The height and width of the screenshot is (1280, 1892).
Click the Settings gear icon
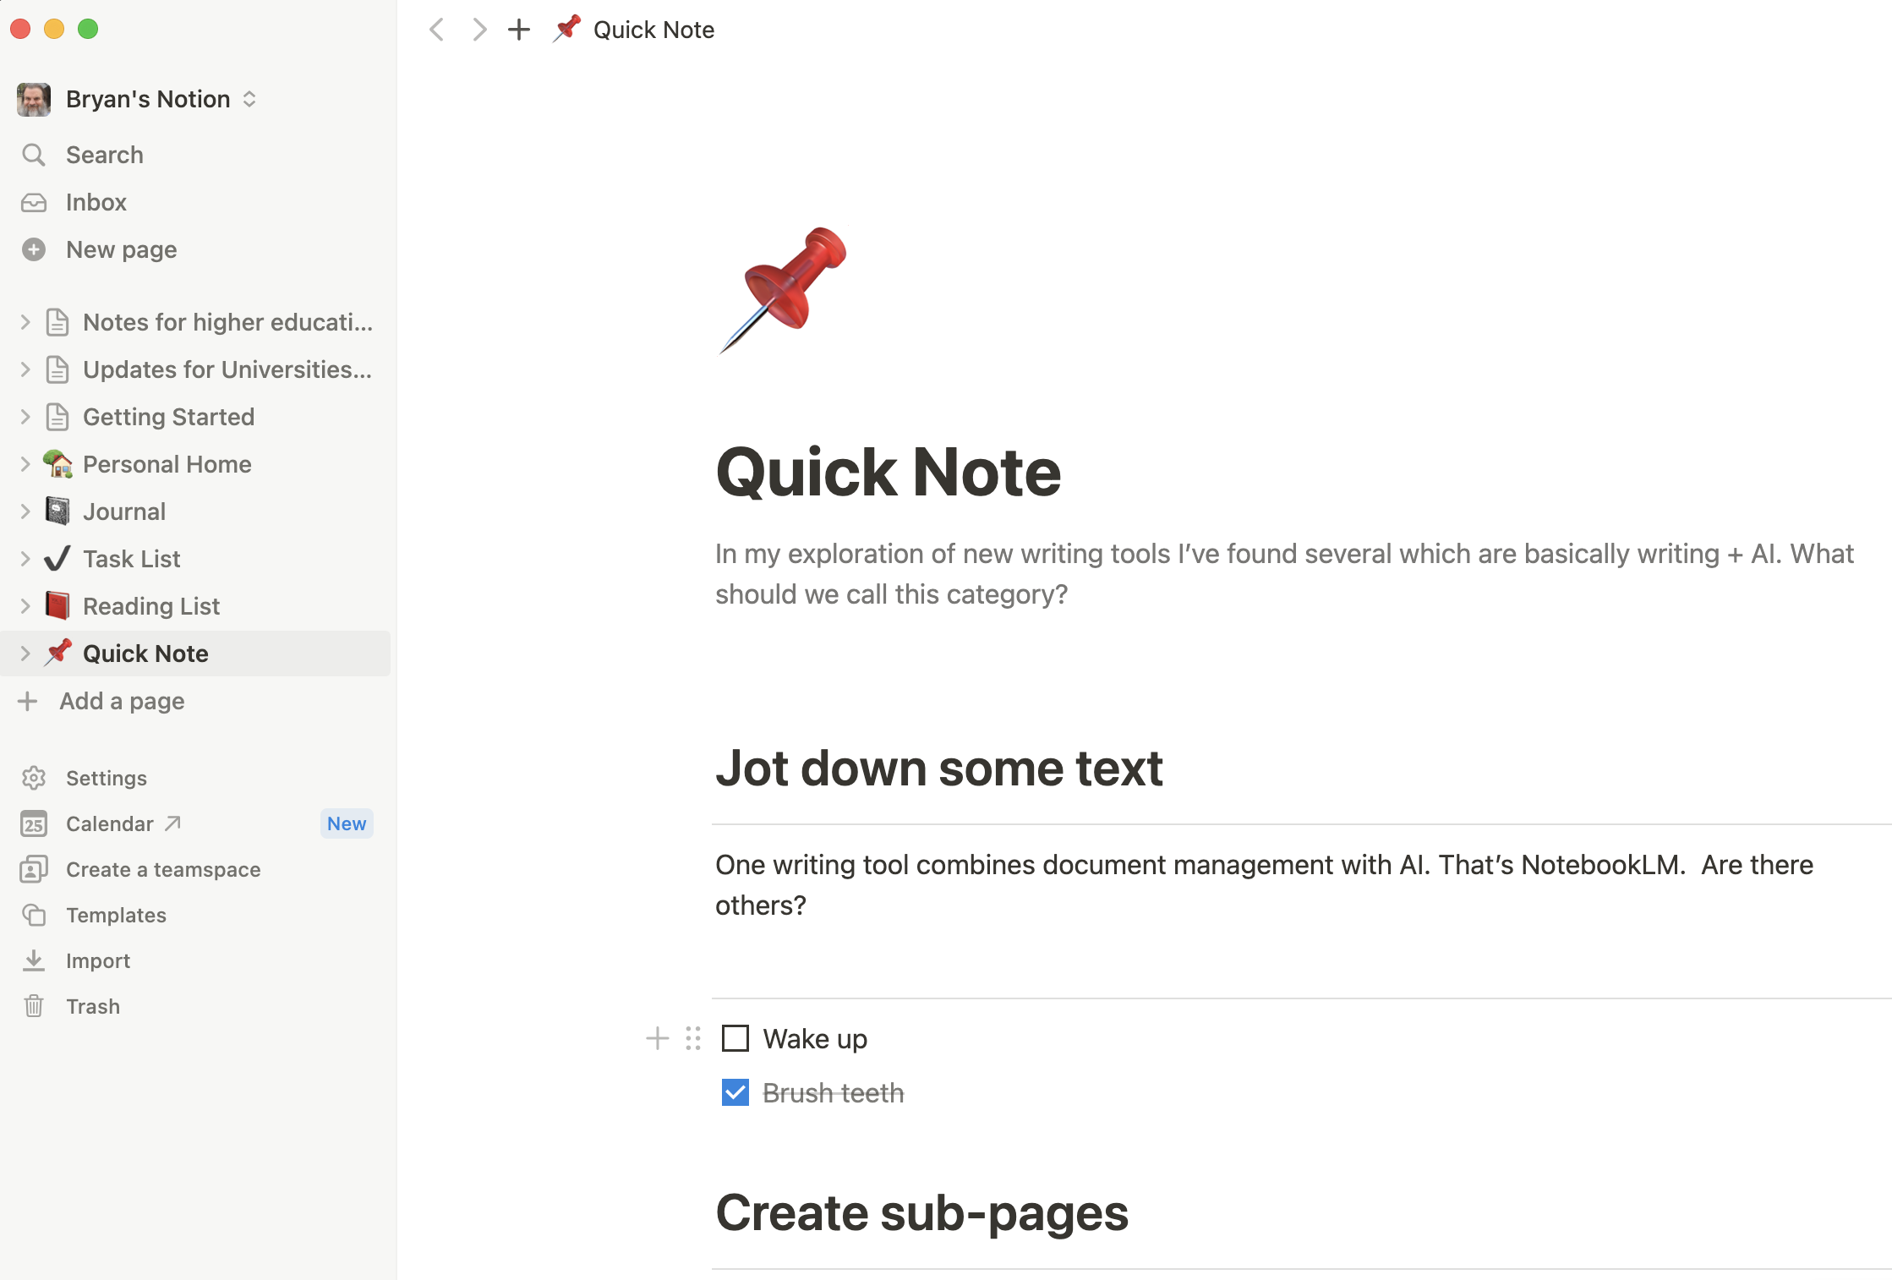34,778
